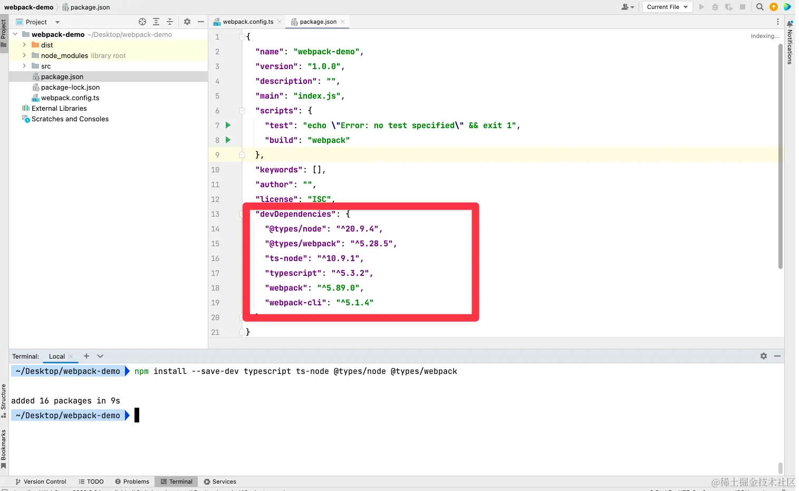Collapse all items in Project panel
The height and width of the screenshot is (491, 799).
(170, 22)
